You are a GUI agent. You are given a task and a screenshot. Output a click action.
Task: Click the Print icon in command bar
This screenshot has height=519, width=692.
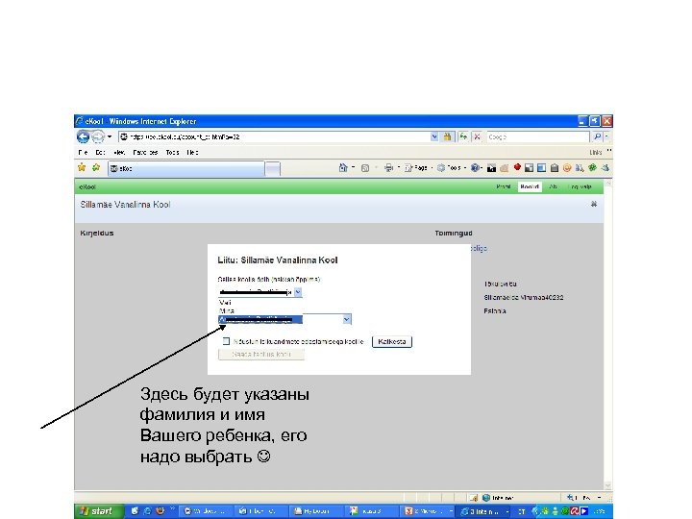point(389,167)
